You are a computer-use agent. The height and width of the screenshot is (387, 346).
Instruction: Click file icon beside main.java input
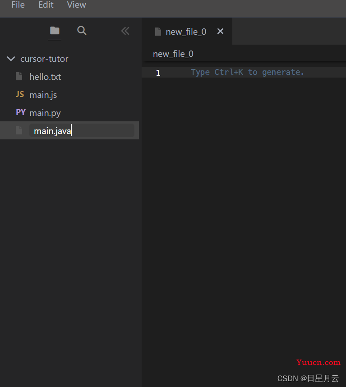19,130
